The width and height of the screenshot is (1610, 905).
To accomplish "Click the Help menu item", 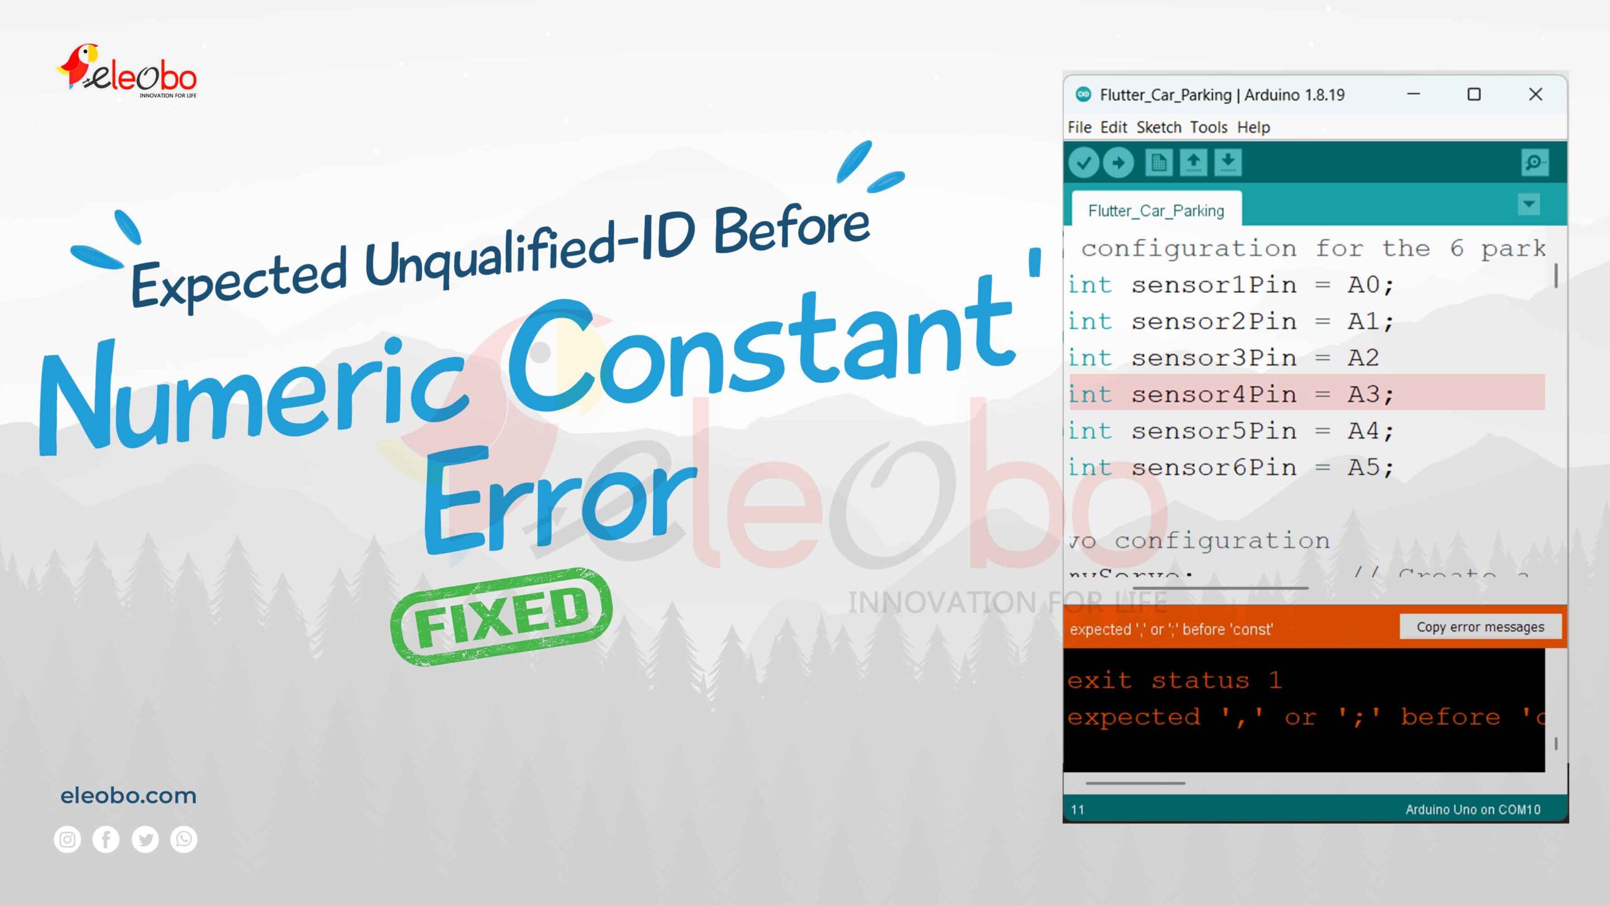I will 1253,126.
